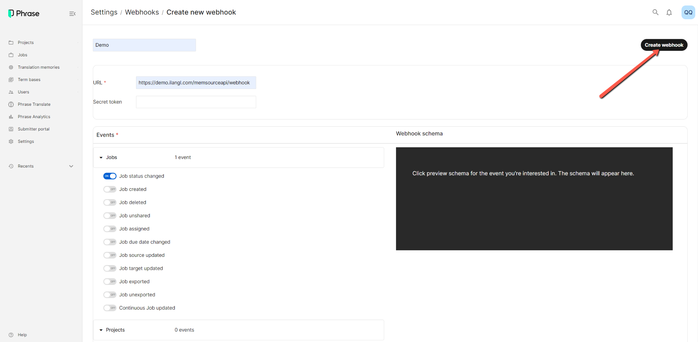Focus the URL input field
This screenshot has height=342, width=698.
point(196,83)
